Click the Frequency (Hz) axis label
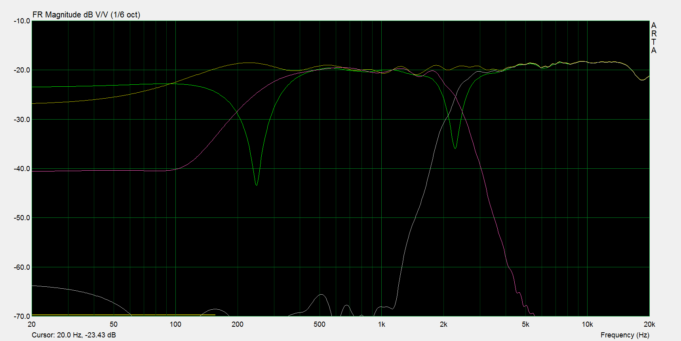681x341 pixels. pos(625,335)
